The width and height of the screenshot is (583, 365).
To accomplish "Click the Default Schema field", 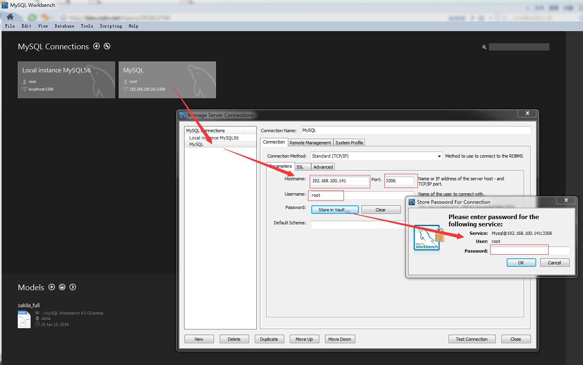I will pos(358,225).
